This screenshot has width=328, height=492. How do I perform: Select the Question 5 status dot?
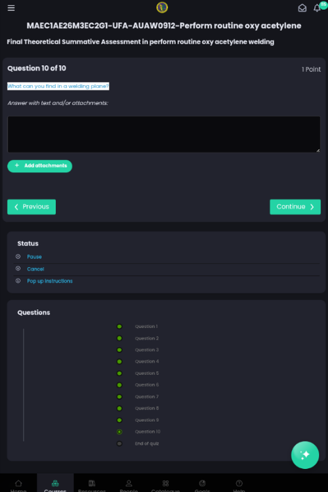[119, 373]
